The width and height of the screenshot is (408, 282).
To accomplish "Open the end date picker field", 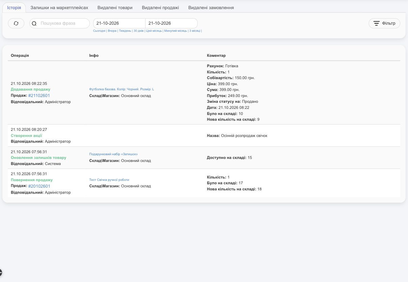I will pyautogui.click(x=172, y=23).
